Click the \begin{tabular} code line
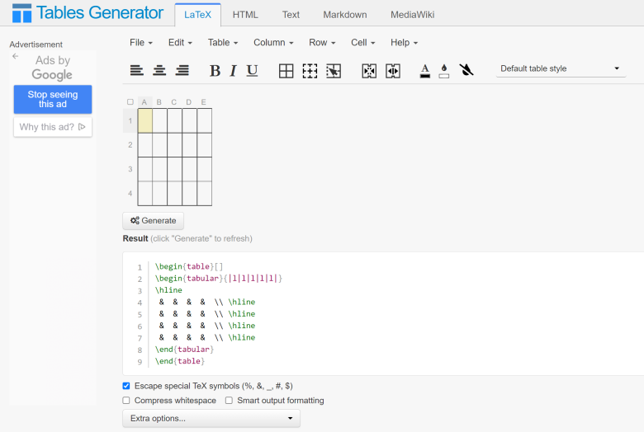This screenshot has width=644, height=432. point(219,279)
